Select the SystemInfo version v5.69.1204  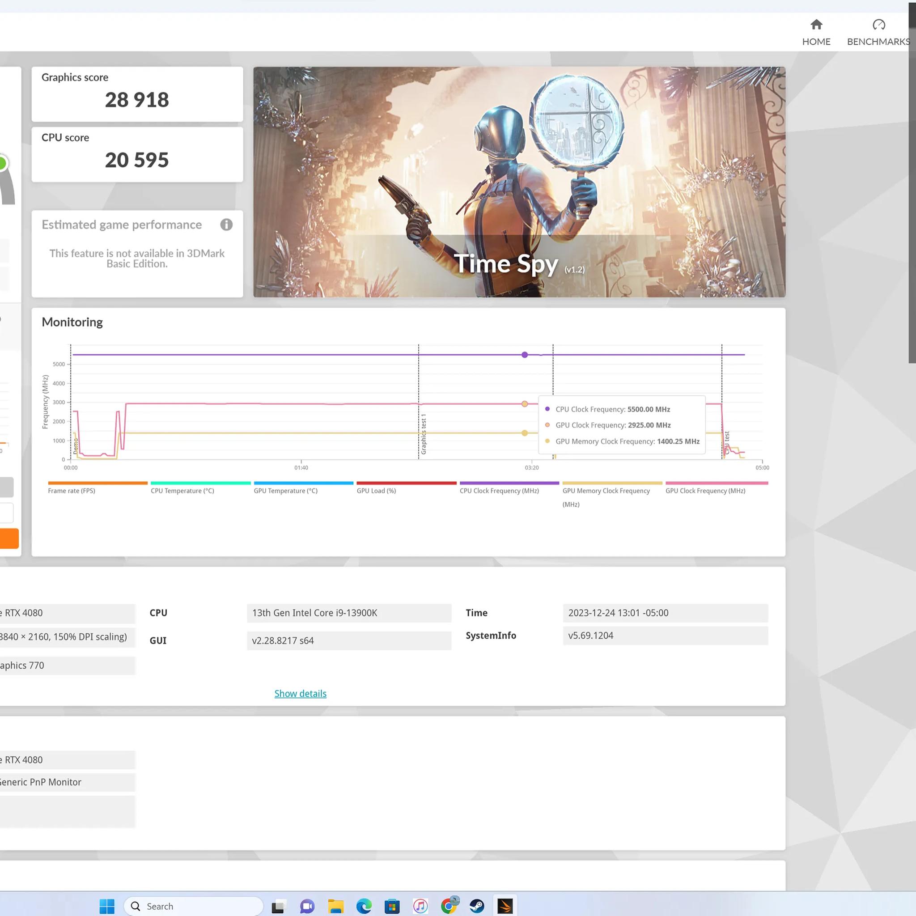point(665,636)
